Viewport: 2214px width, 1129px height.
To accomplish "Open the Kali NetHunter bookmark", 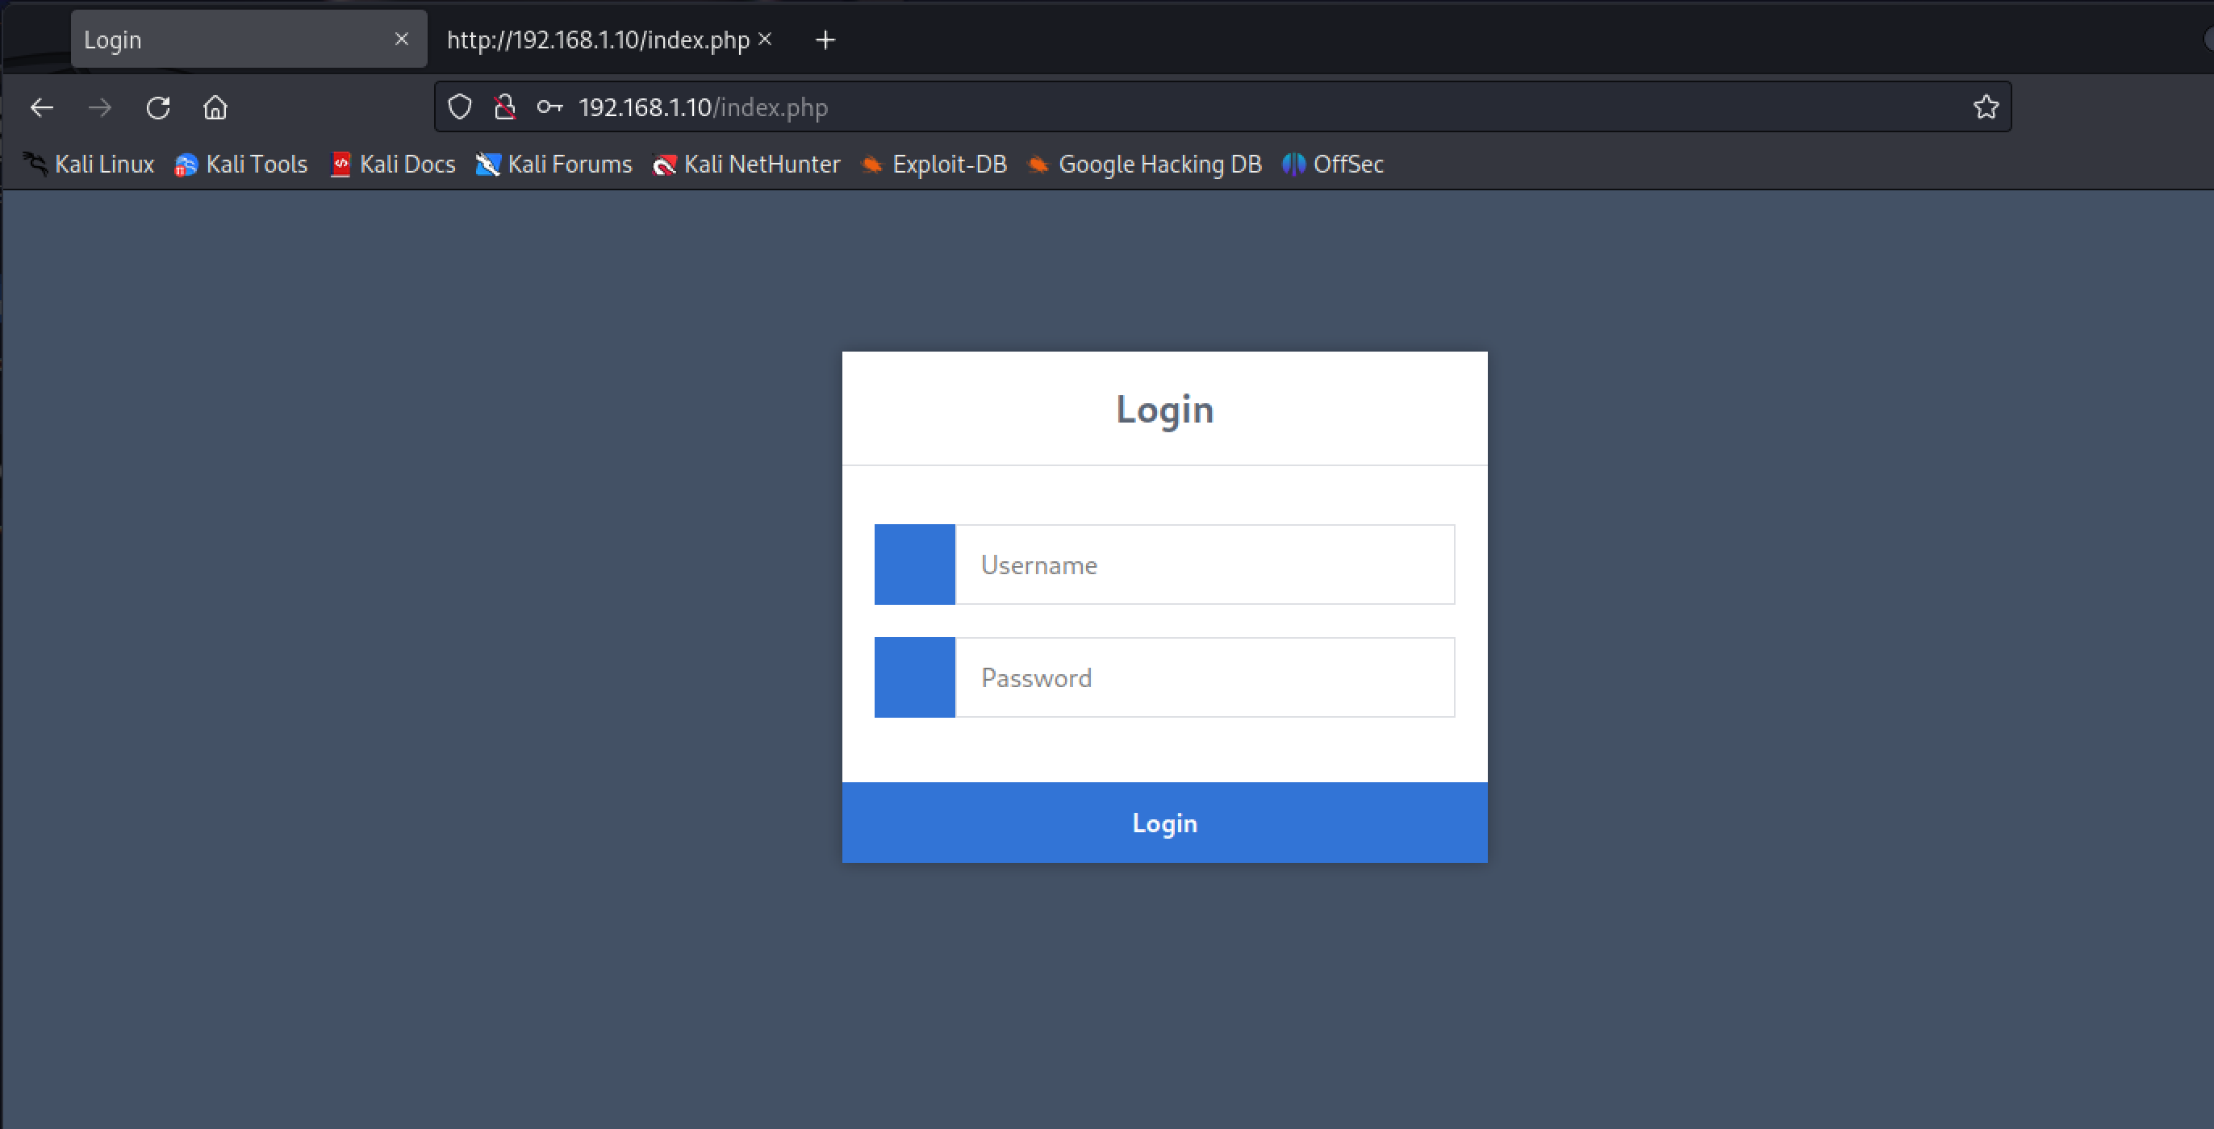I will (746, 165).
